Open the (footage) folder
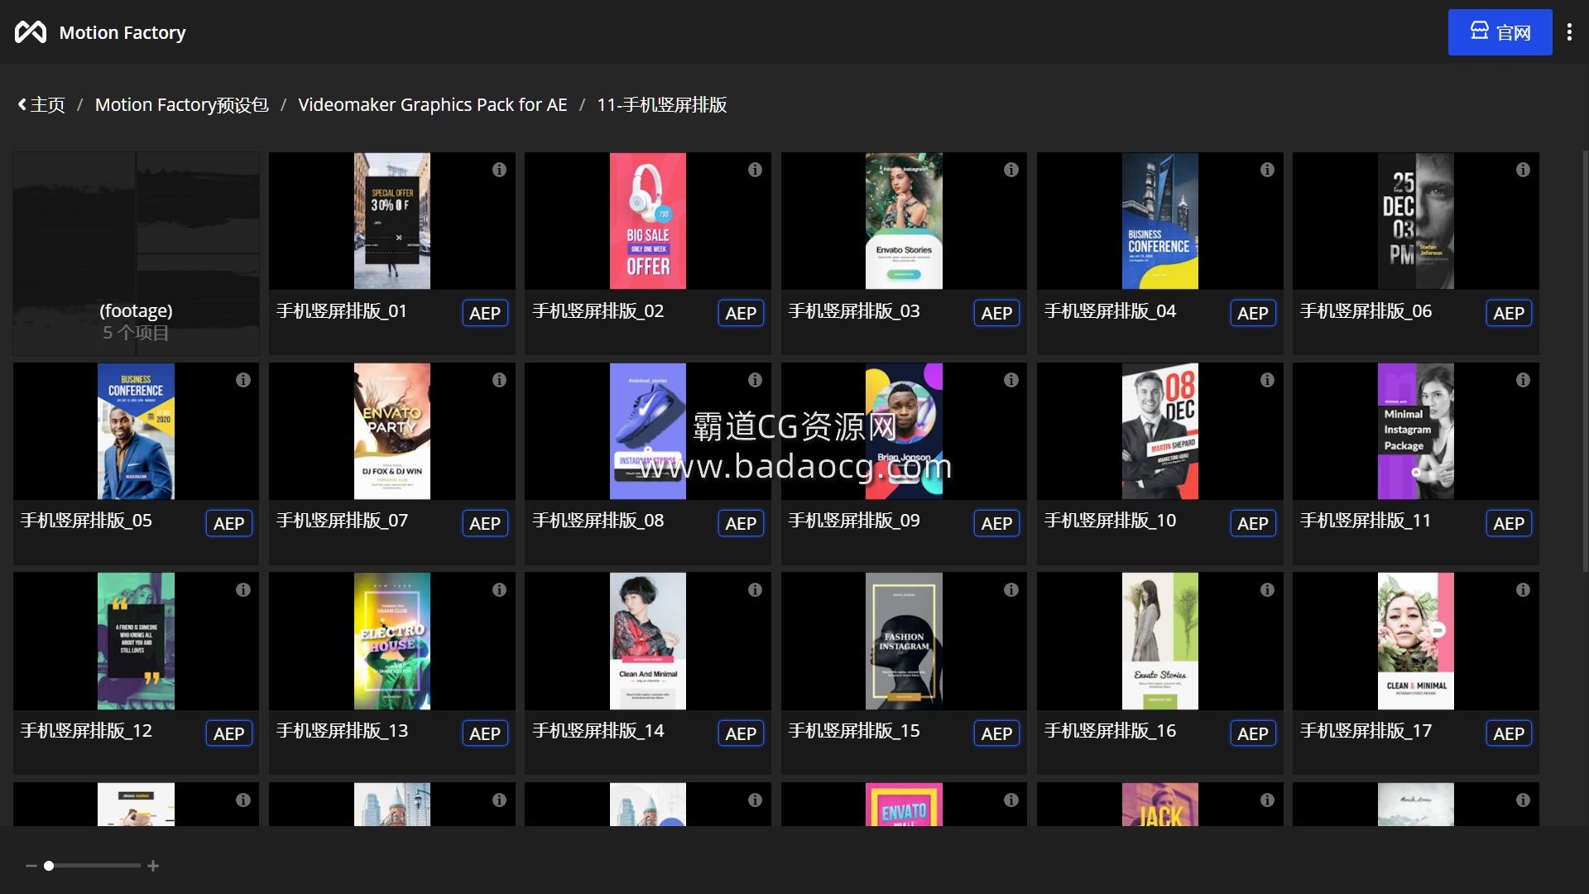Image resolution: width=1589 pixels, height=894 pixels. point(136,253)
